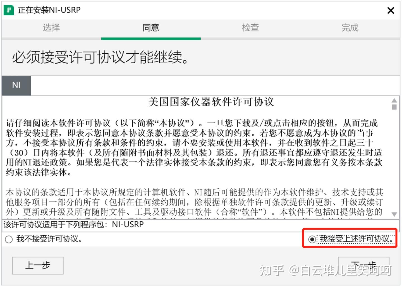Select the 同意 step tab
Screen dimensions: 402x287
pos(150,28)
